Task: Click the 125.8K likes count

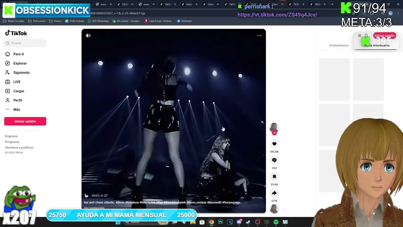Action: coord(274,152)
